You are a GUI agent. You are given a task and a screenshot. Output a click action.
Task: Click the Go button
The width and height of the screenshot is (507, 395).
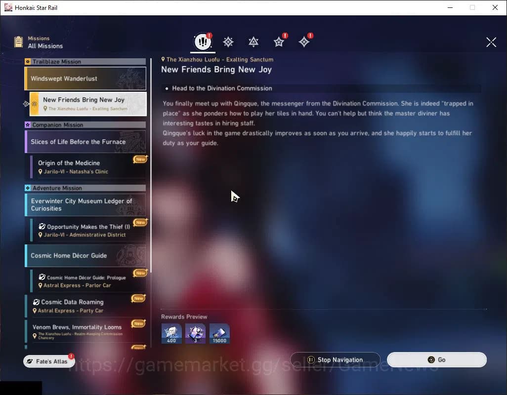tap(436, 359)
